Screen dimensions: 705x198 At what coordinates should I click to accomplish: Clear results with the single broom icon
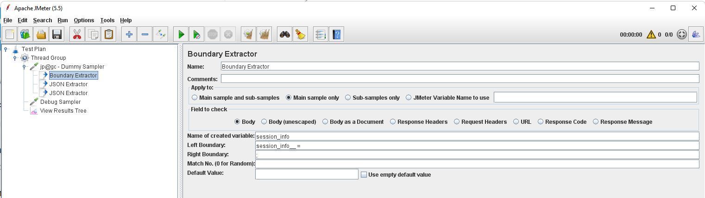[x=249, y=34]
